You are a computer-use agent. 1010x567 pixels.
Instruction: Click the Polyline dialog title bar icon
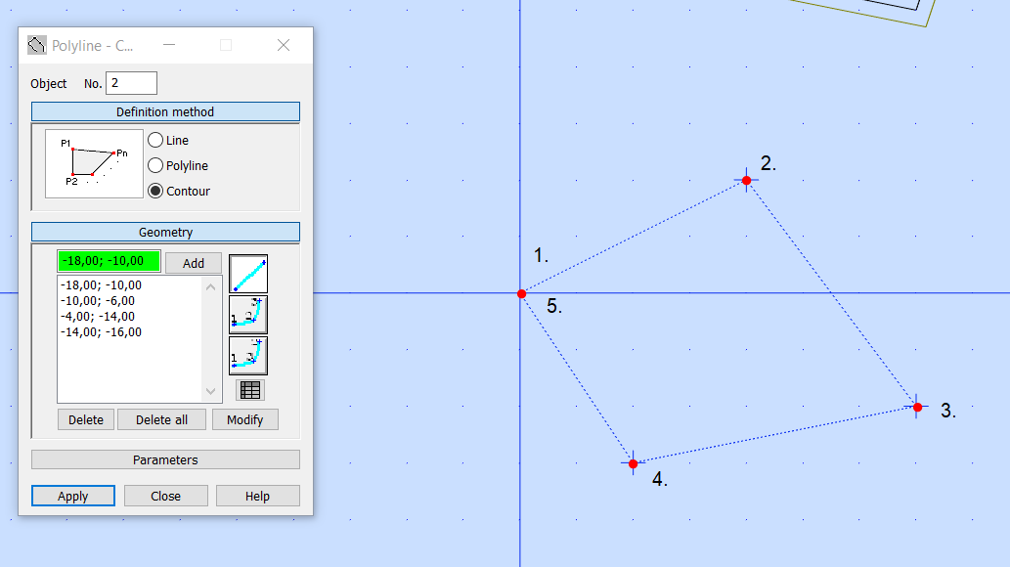click(x=36, y=44)
